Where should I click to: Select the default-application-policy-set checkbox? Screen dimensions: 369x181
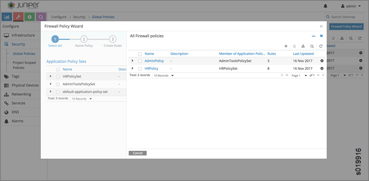58,92
